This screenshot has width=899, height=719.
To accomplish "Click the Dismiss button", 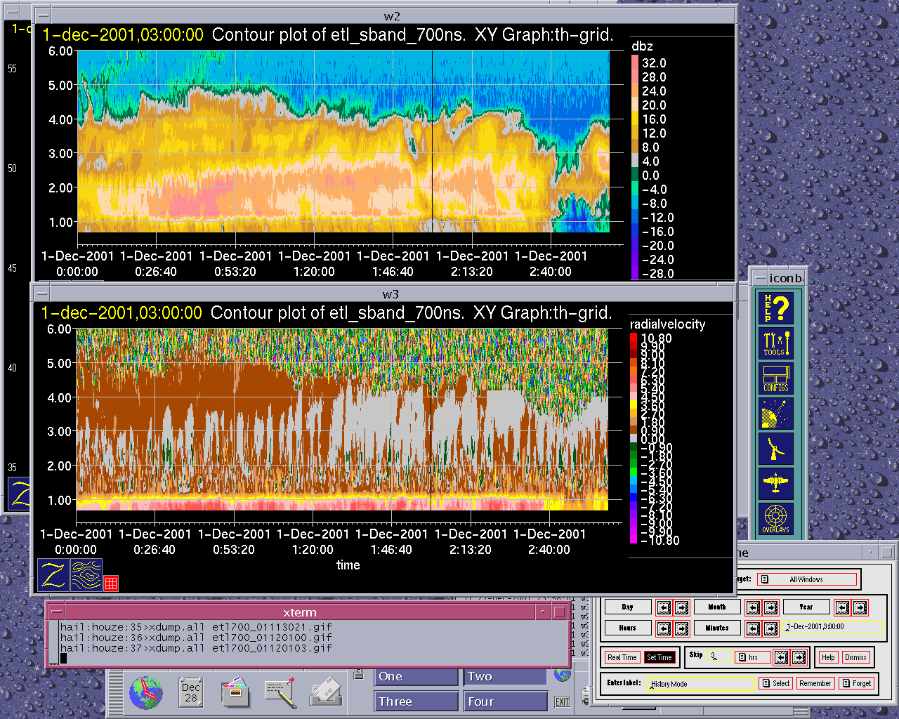I will [855, 658].
